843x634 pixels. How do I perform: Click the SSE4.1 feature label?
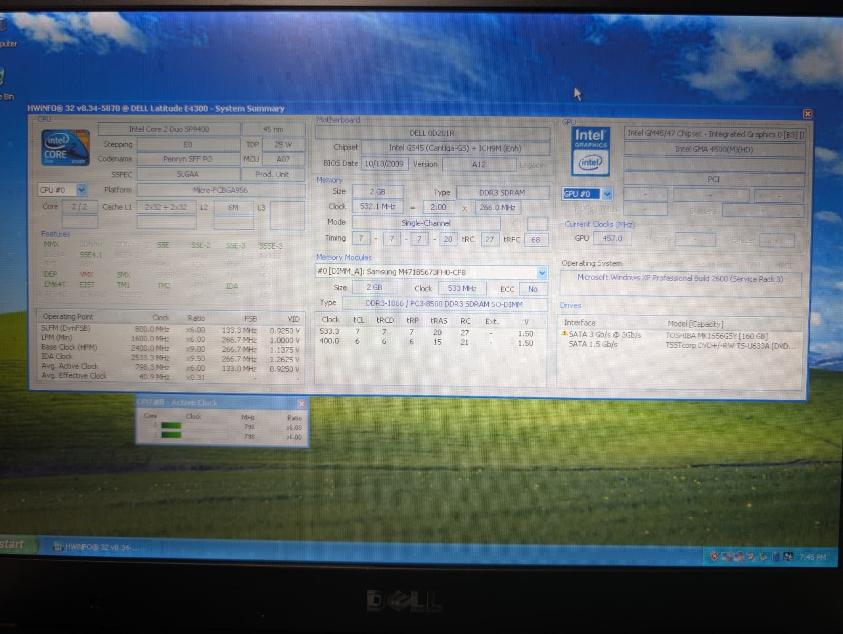click(x=91, y=255)
